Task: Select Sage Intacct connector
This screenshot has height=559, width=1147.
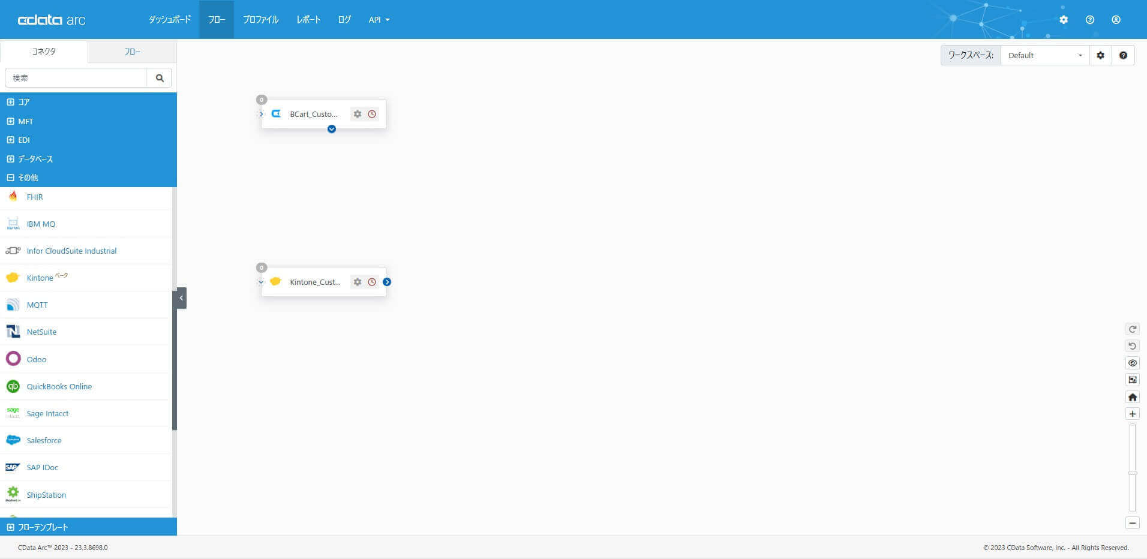Action: click(86, 413)
